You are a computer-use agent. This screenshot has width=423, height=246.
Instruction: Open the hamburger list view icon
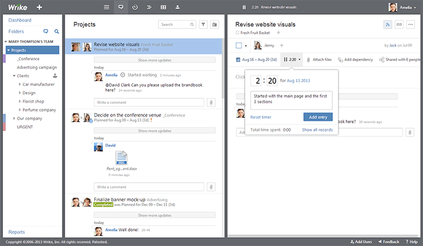coord(106,7)
